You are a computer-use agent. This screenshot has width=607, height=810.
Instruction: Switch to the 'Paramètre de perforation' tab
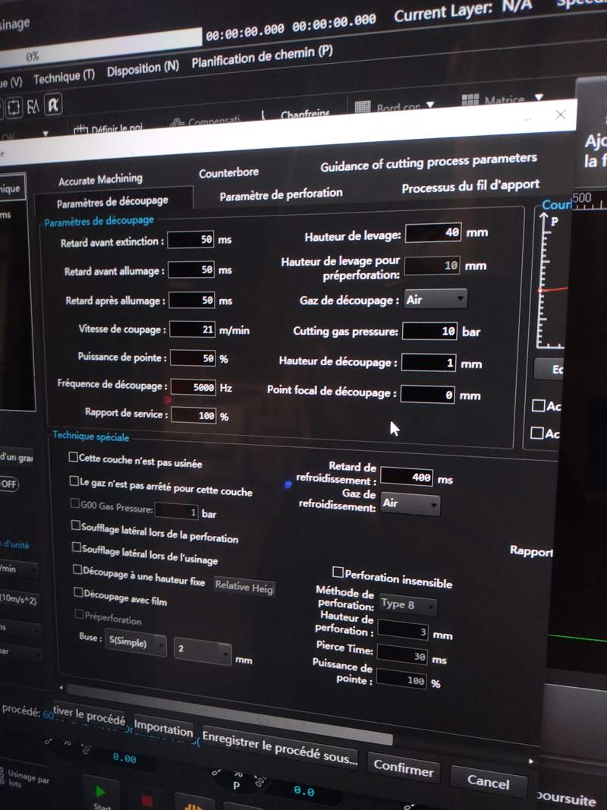point(281,195)
